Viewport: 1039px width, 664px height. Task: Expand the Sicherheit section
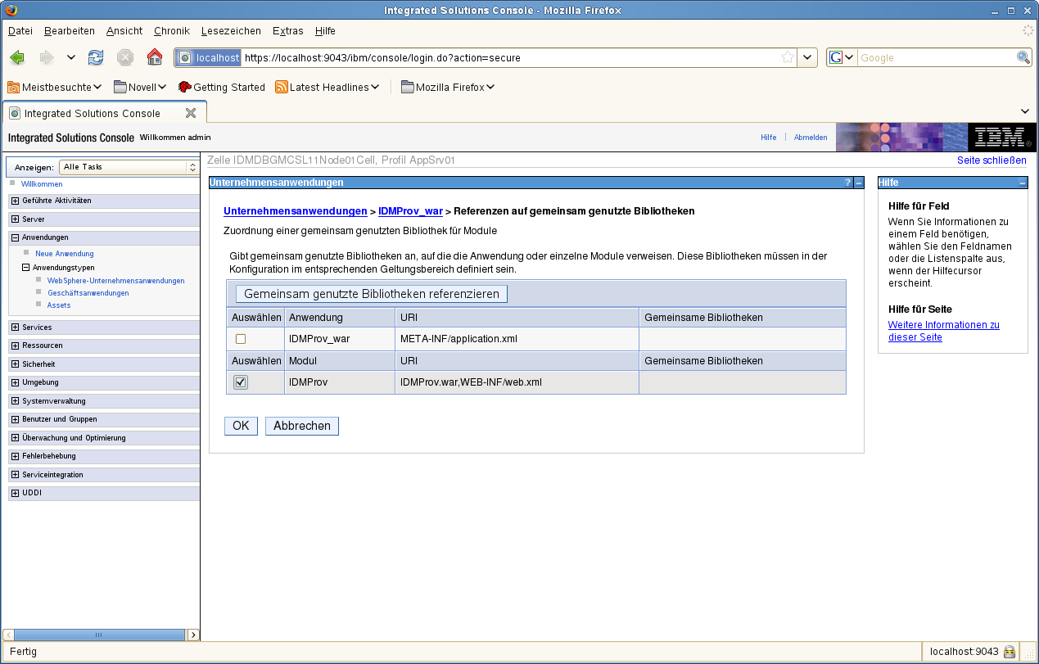coord(15,364)
